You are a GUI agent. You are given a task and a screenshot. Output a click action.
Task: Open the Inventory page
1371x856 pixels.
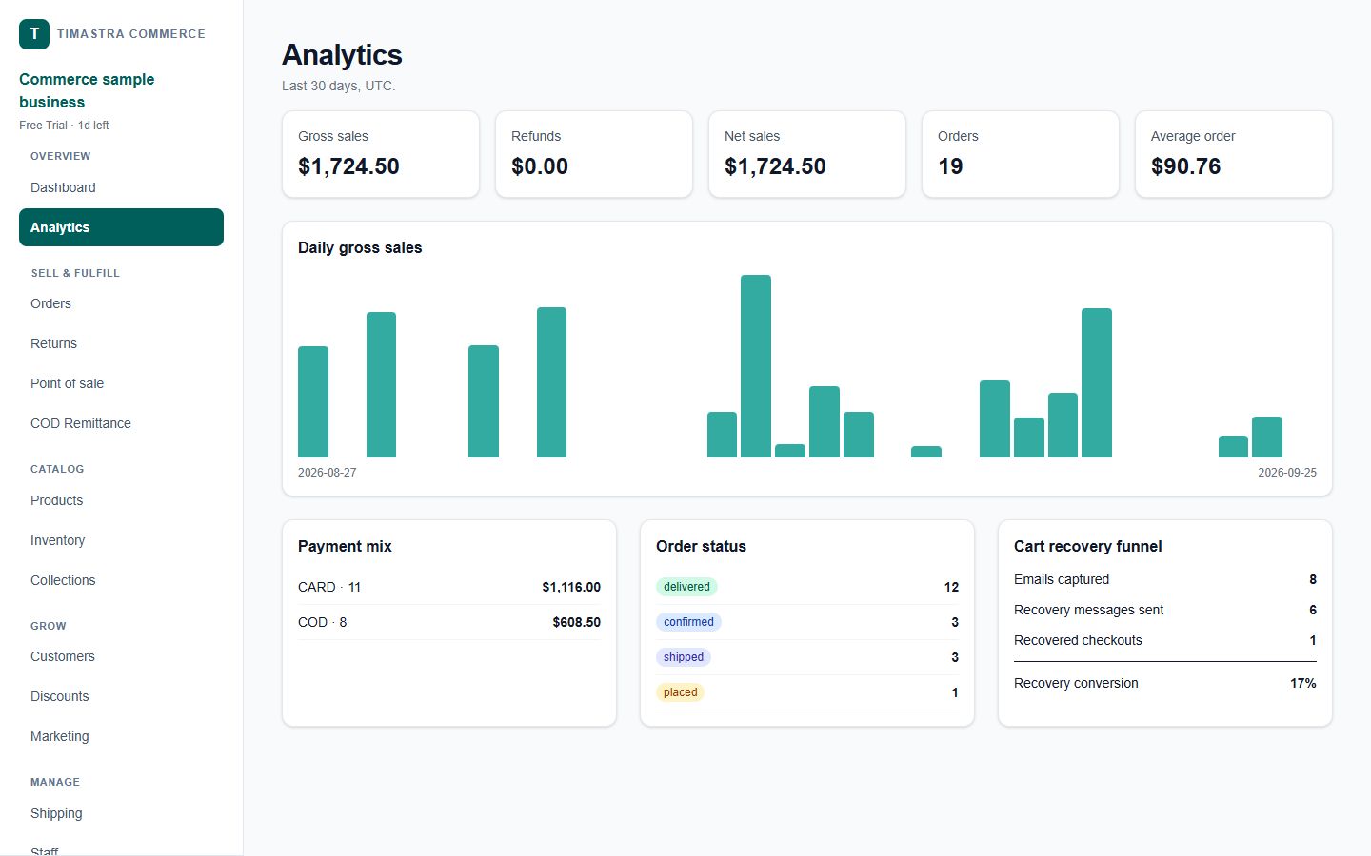click(x=121, y=540)
